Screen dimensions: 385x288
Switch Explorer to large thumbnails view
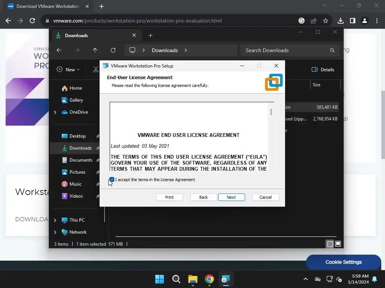coord(338,244)
